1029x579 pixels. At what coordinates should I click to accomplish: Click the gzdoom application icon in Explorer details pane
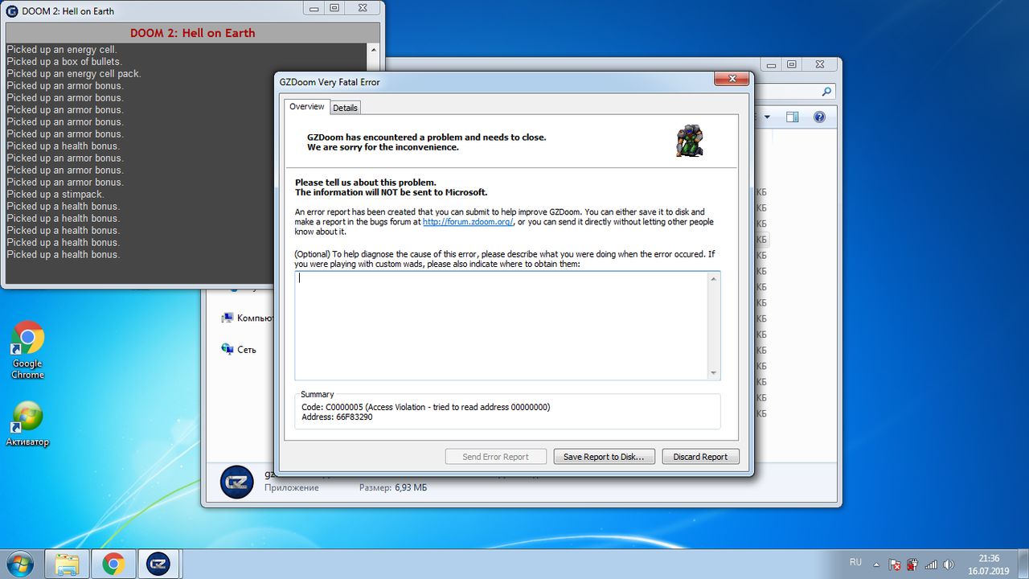click(x=236, y=482)
